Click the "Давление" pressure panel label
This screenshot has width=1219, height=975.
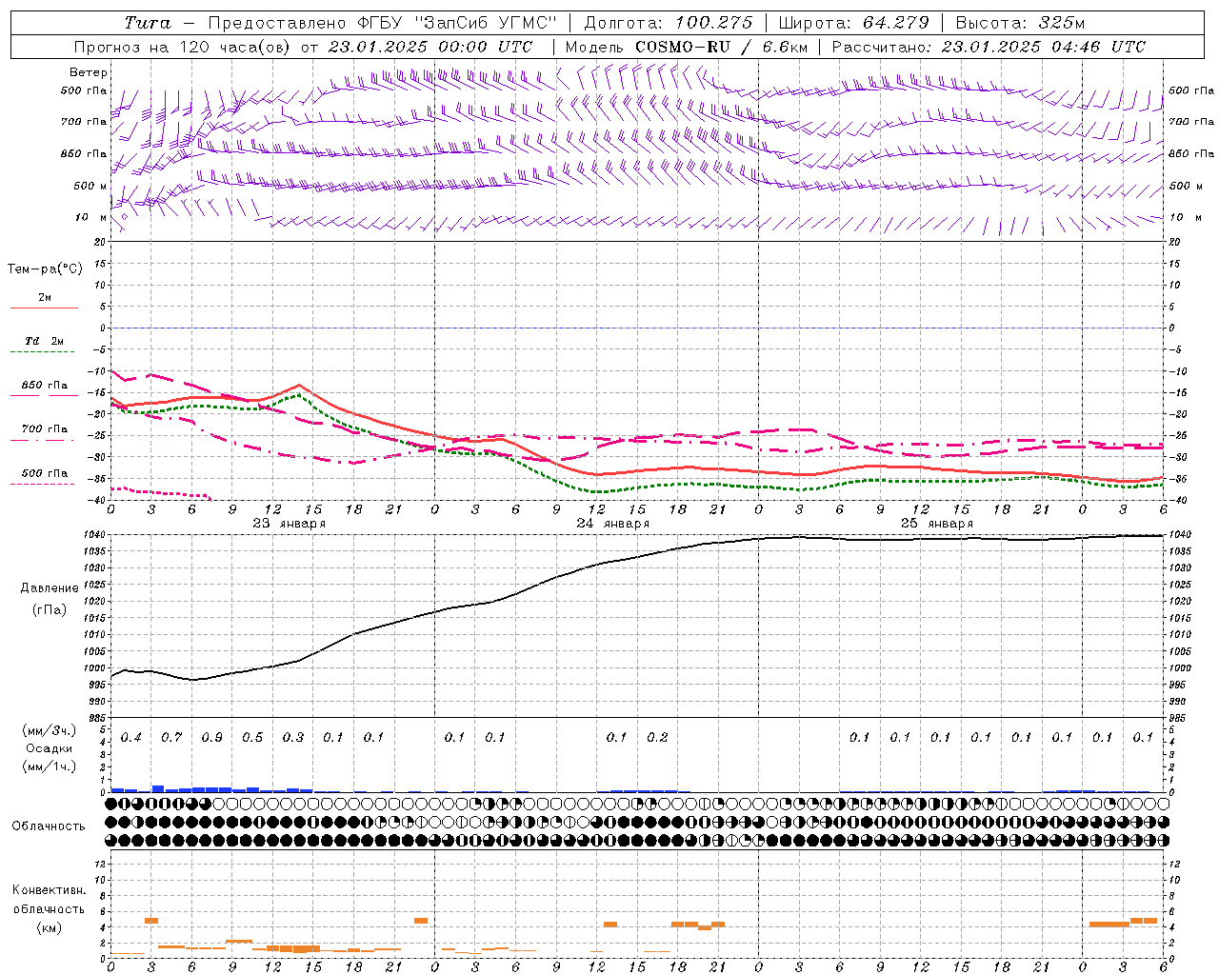50,588
